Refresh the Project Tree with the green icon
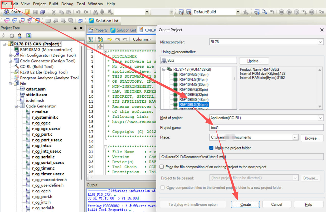This screenshot has width=326, height=212. pos(29,36)
